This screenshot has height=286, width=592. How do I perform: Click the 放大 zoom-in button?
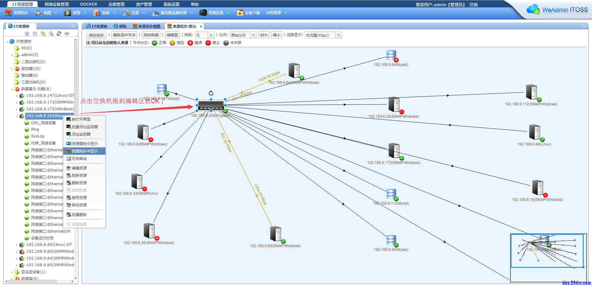tap(264, 35)
